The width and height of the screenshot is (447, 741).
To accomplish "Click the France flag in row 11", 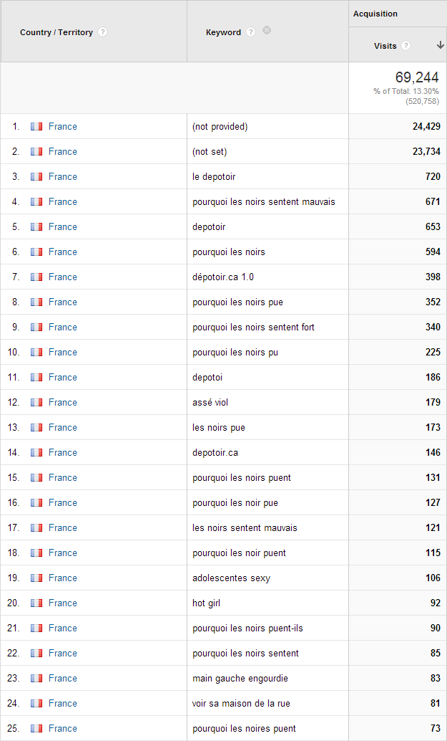I will click(36, 377).
